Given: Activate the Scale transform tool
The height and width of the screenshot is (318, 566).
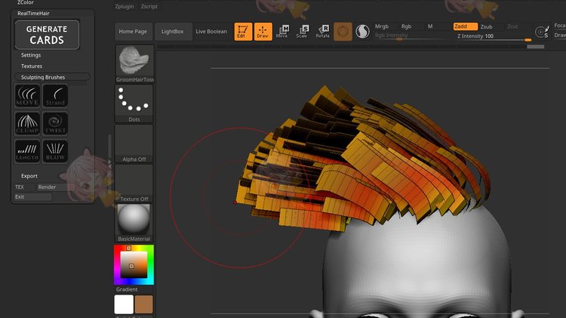Looking at the screenshot, I should [303, 32].
